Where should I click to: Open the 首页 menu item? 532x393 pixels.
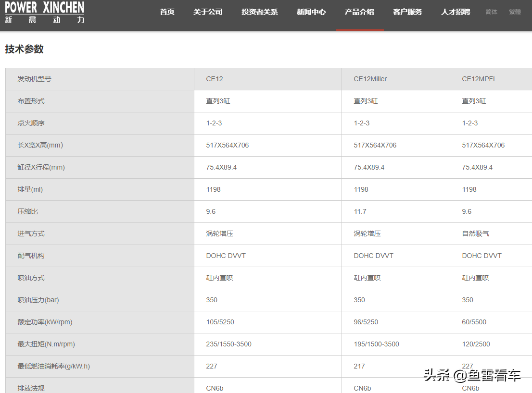pos(167,12)
